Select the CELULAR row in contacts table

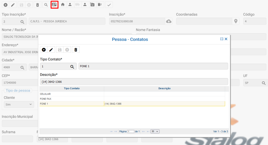[x=72, y=94]
